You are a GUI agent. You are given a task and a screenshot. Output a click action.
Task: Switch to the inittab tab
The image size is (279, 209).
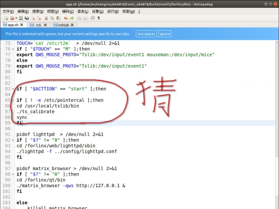coord(64,25)
